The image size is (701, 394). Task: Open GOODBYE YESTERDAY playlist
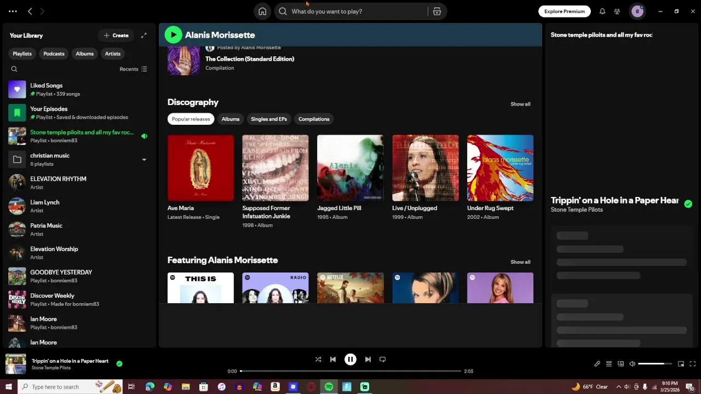[x=78, y=276]
